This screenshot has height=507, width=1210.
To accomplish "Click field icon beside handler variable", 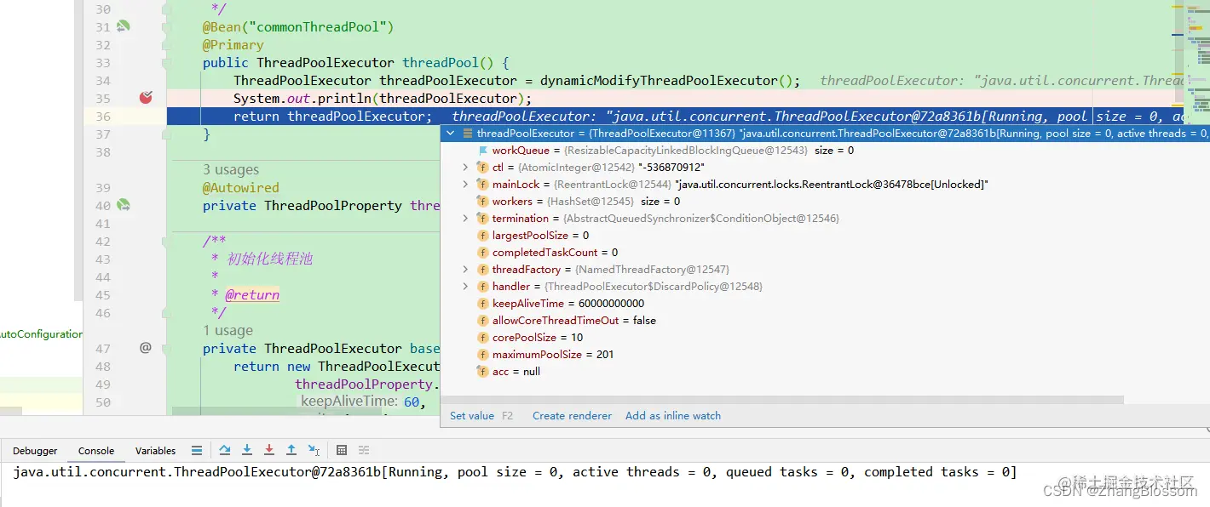I will [483, 287].
